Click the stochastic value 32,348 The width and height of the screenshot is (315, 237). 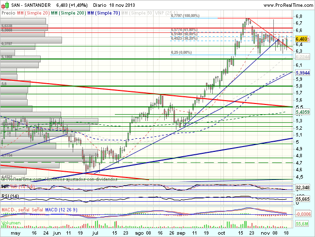[303, 188]
